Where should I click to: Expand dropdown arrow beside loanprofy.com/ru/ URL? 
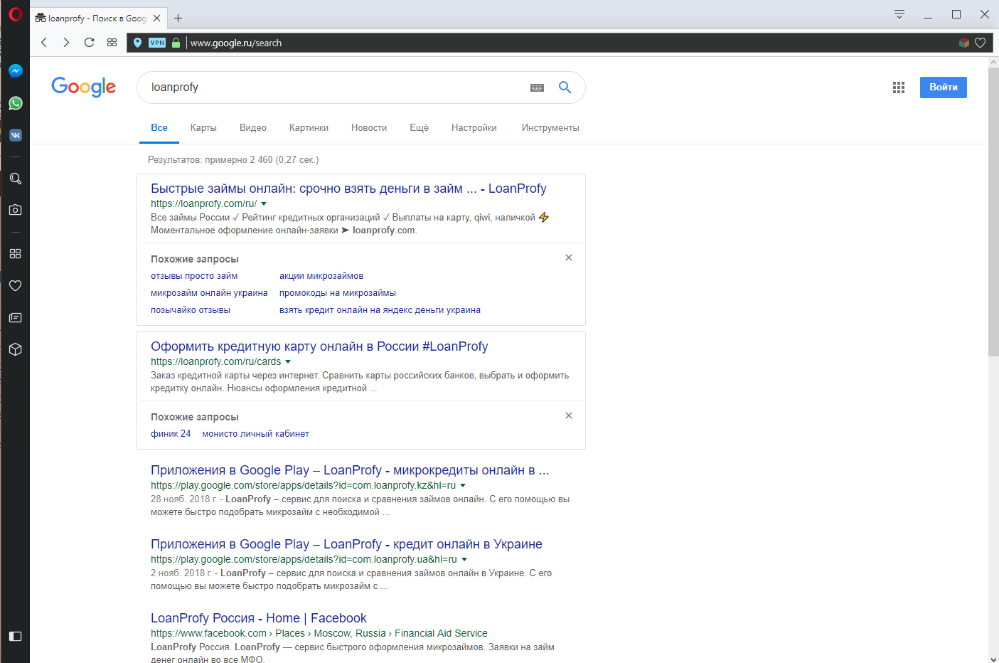tap(264, 204)
